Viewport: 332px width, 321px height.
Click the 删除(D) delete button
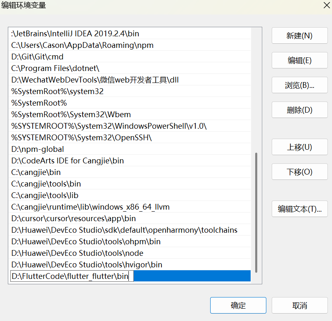(x=300, y=110)
